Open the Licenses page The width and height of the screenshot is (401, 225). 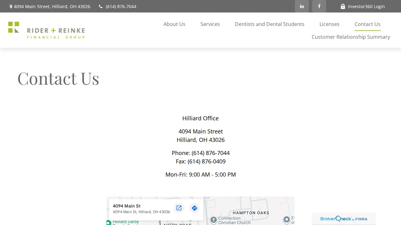click(x=329, y=24)
